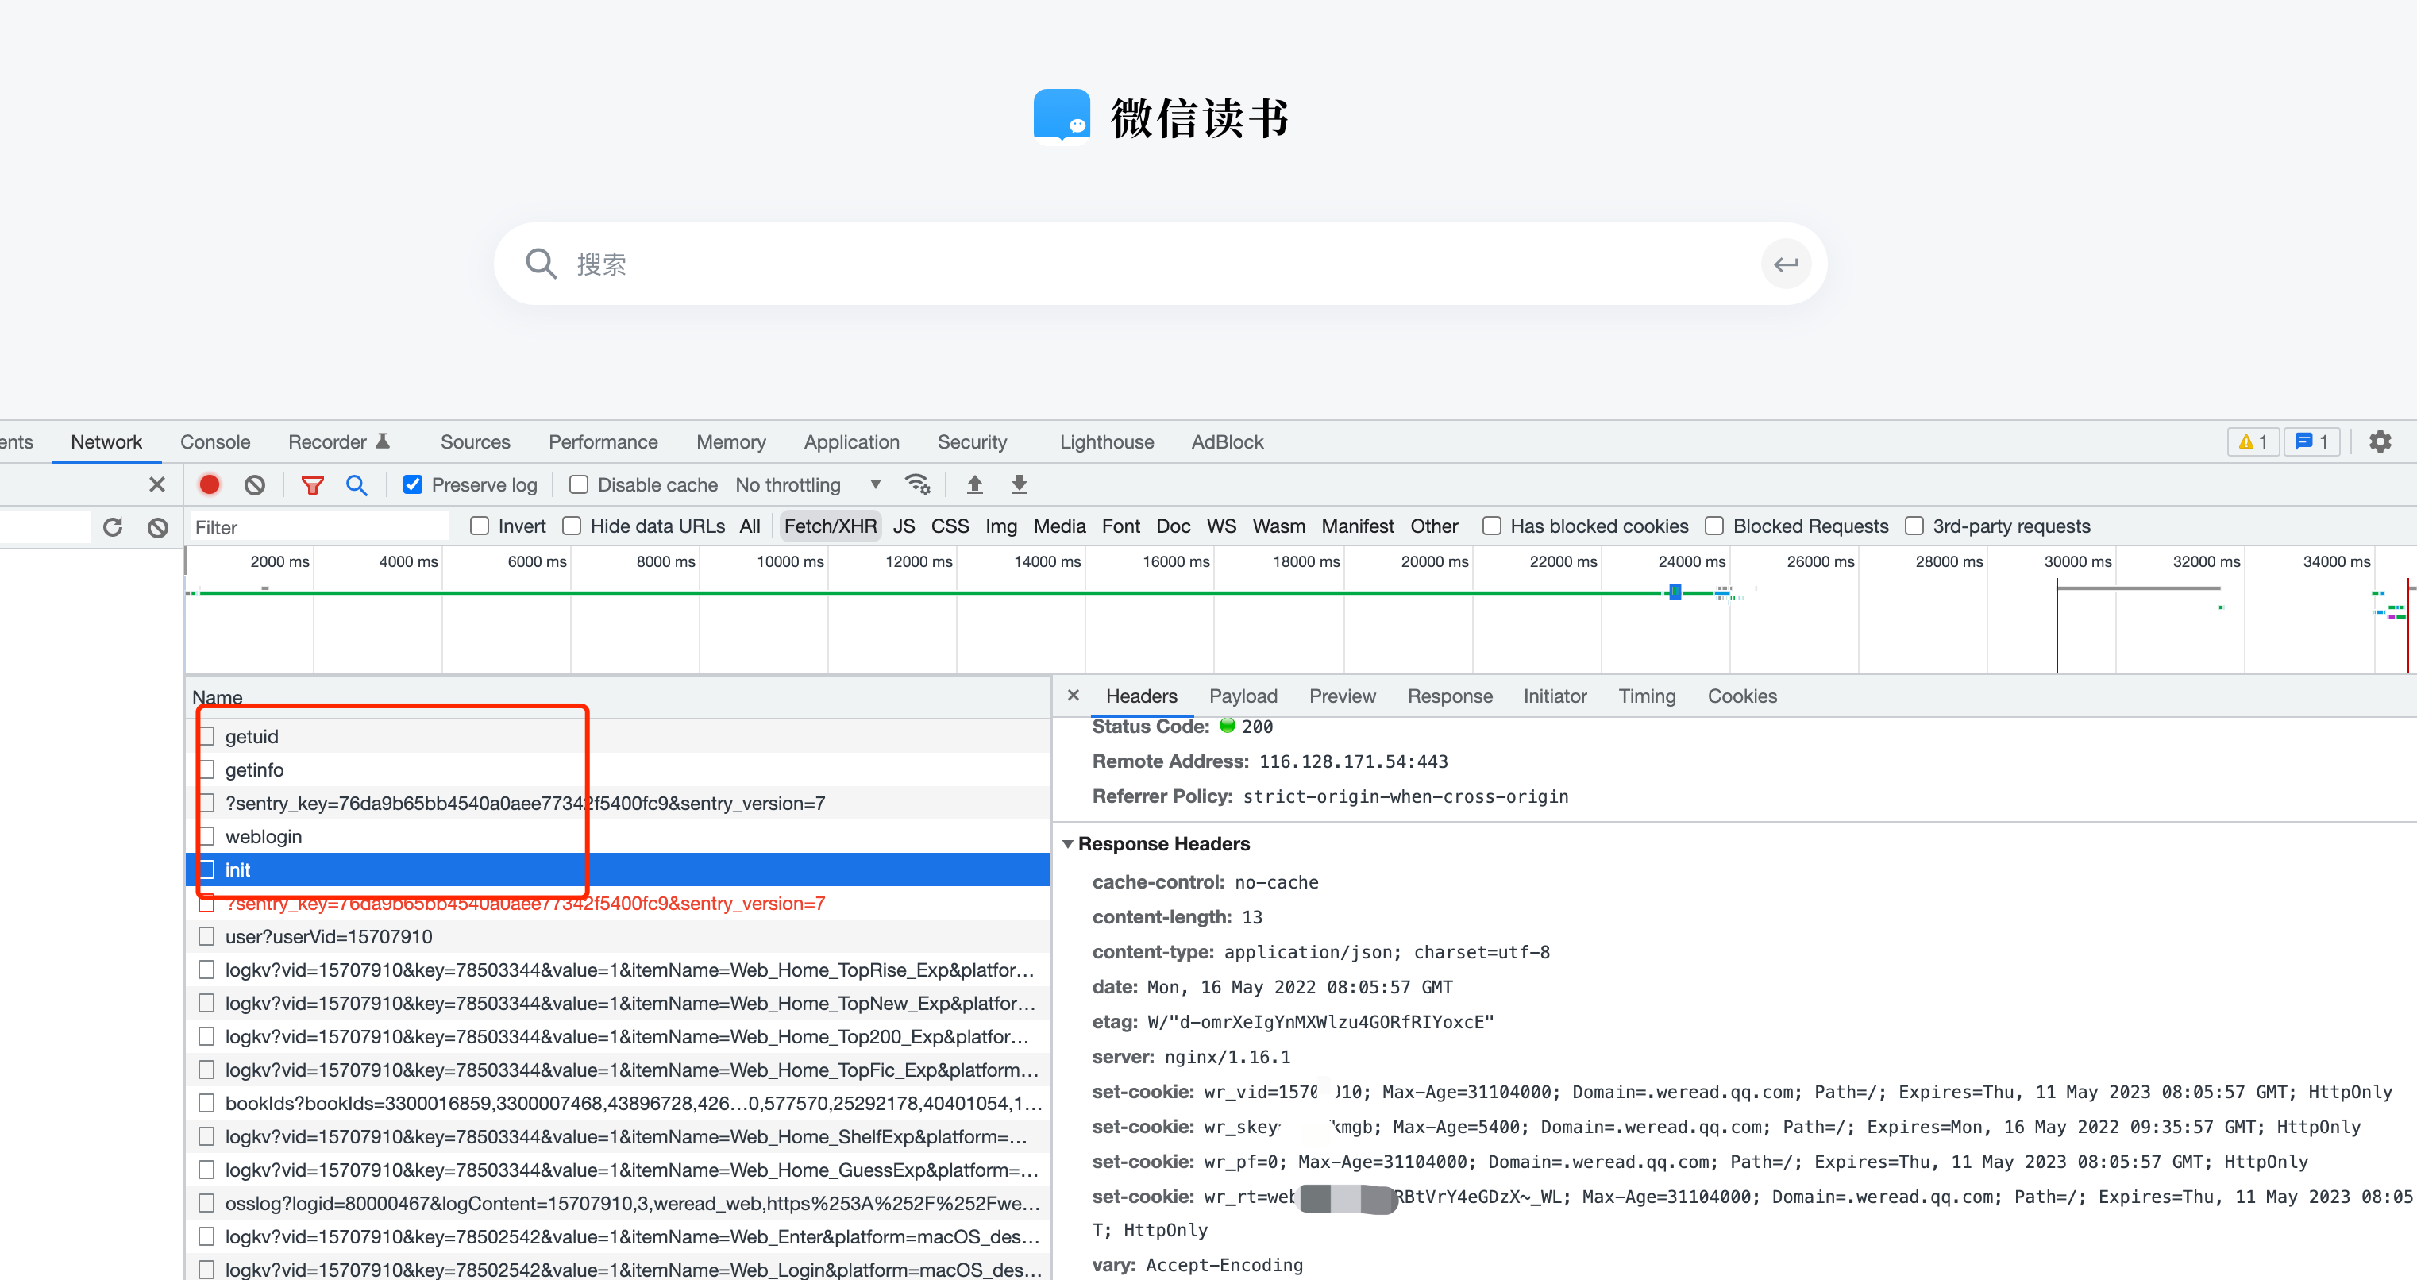The width and height of the screenshot is (2417, 1280).
Task: Select the weblogin request
Action: click(x=264, y=835)
